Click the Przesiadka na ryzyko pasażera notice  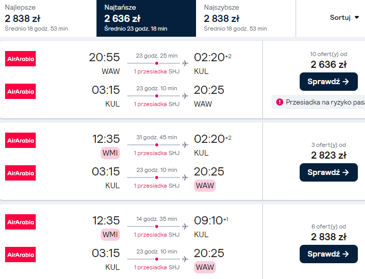(325, 102)
